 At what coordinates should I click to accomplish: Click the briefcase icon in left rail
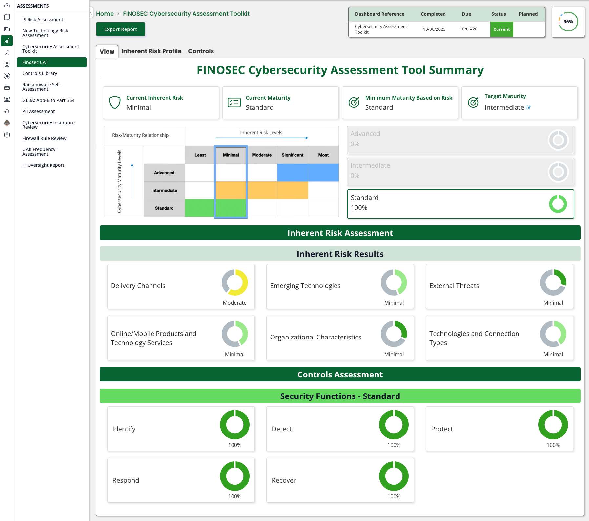tap(7, 88)
